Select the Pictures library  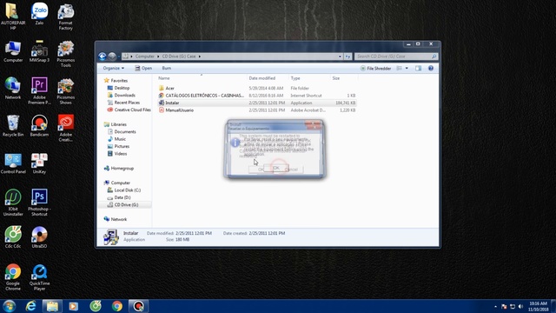pyautogui.click(x=118, y=146)
